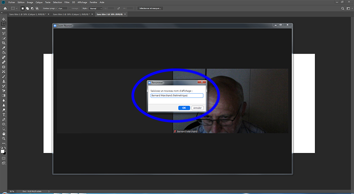Enable Add to selection mode
Viewport: 354px width, 194px height.
coord(27,8)
